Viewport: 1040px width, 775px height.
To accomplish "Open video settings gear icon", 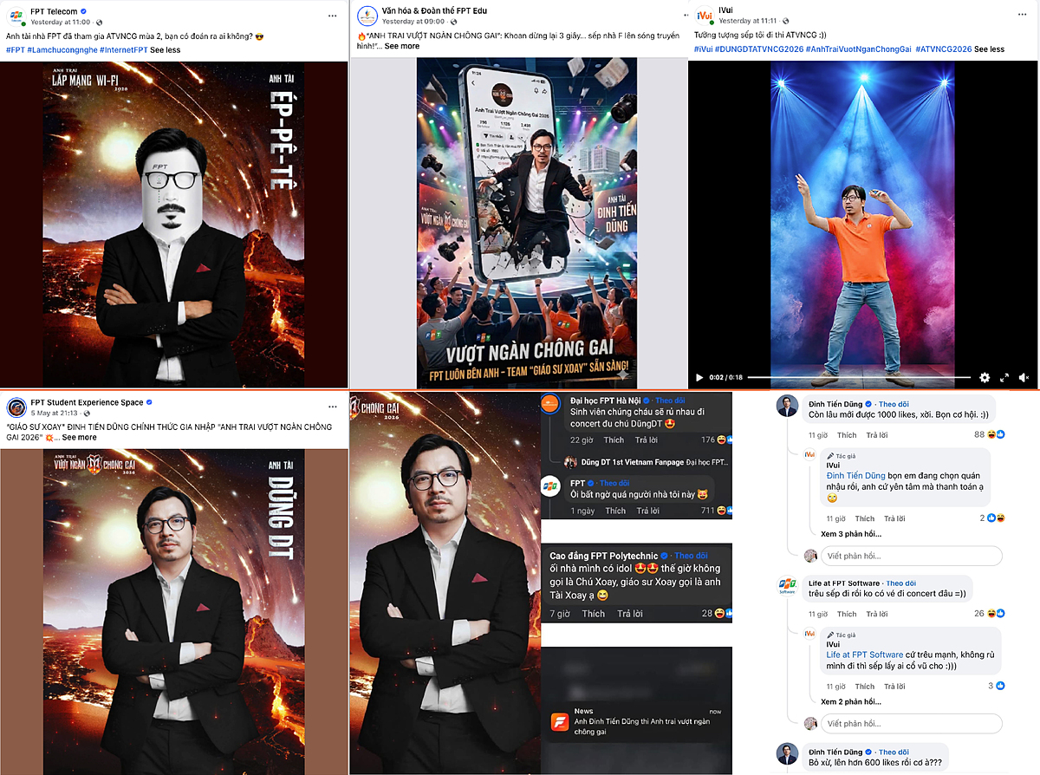I will tap(985, 378).
